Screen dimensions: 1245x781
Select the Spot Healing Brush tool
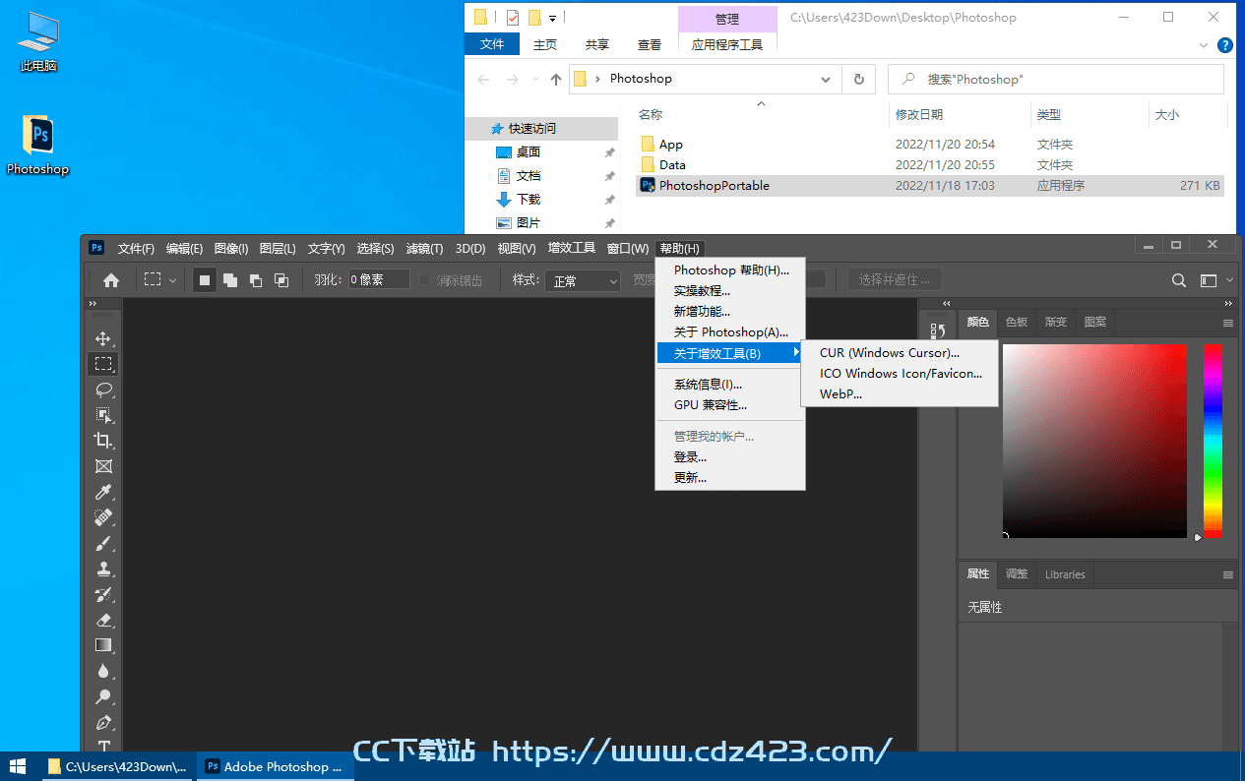(x=103, y=517)
